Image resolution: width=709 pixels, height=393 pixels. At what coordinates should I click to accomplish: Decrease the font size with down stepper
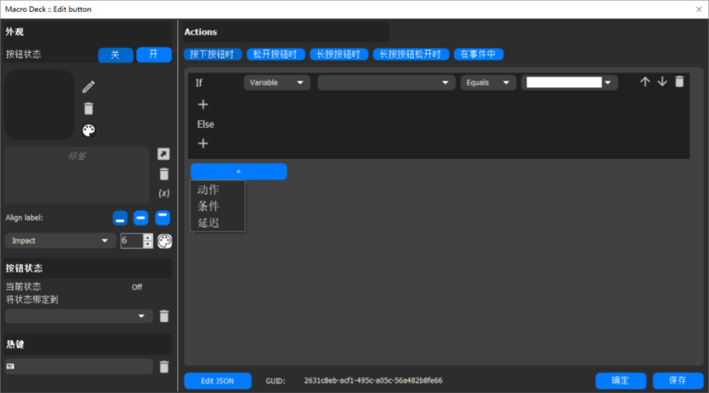pos(148,245)
